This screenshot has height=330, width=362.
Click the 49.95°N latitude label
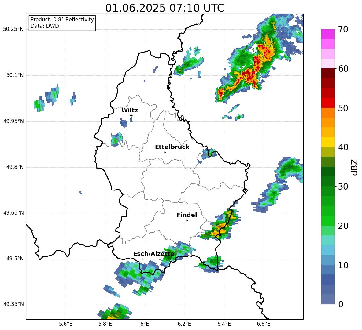click(13, 121)
